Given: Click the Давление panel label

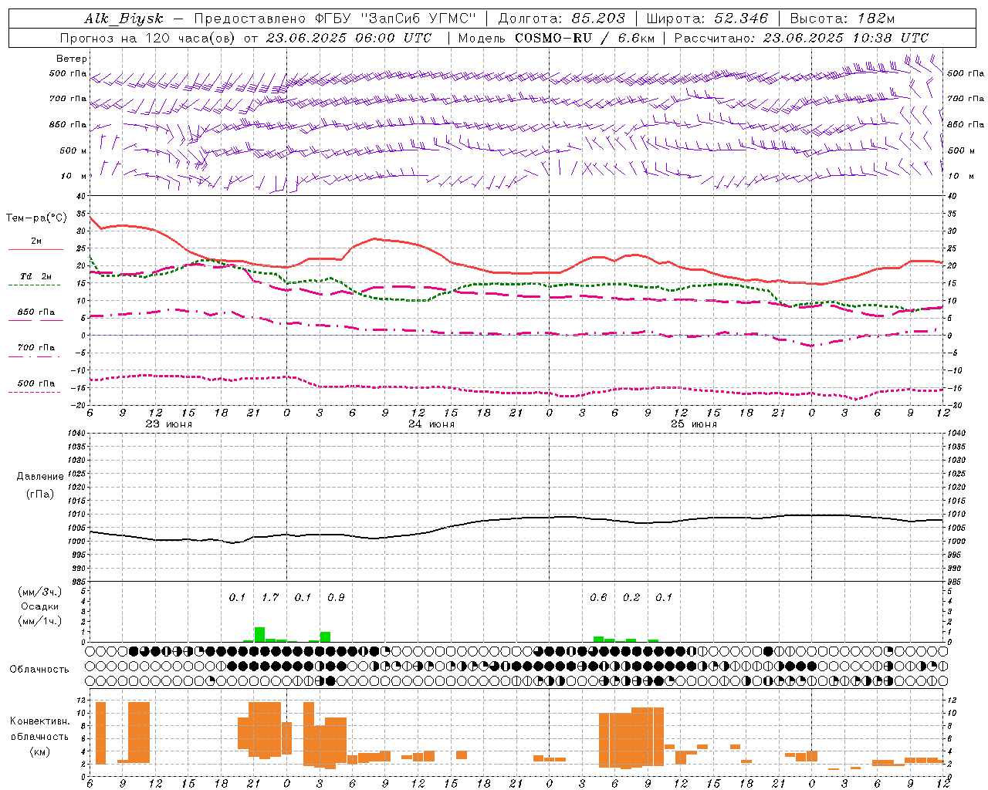Looking at the screenshot, I should (x=39, y=477).
